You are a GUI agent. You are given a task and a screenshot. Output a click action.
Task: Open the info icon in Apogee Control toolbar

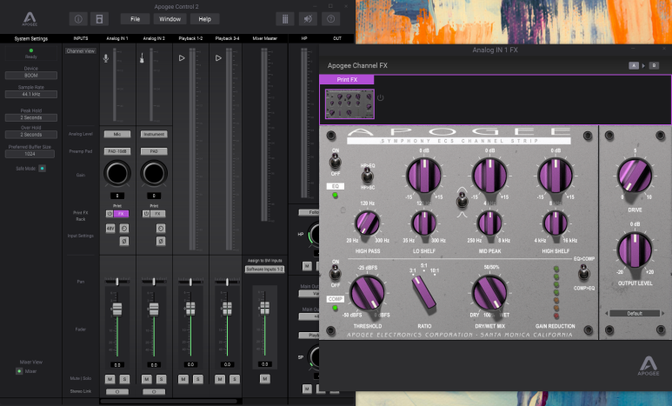[78, 19]
